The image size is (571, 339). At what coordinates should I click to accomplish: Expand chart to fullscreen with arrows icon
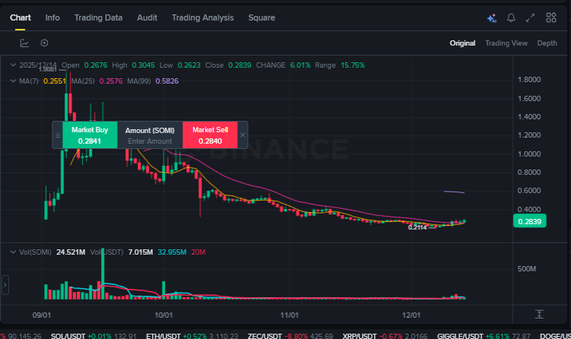tap(531, 17)
